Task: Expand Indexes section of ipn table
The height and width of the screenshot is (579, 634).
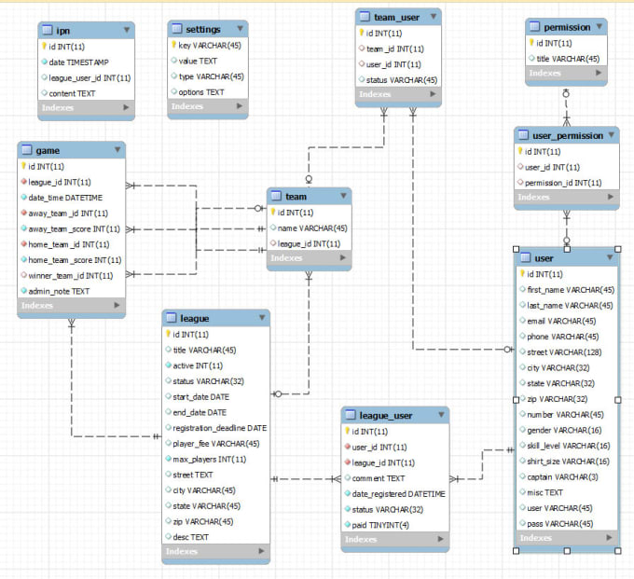Action: pos(126,107)
